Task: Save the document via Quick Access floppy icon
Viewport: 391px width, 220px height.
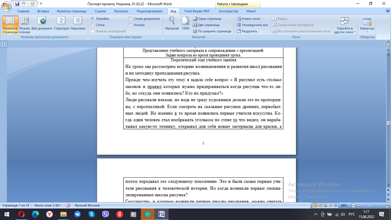Action: (x=17, y=4)
